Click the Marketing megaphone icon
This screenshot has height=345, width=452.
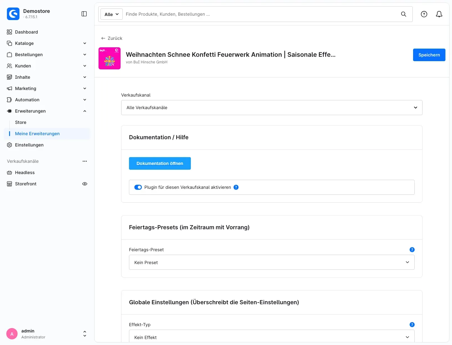[x=9, y=88]
